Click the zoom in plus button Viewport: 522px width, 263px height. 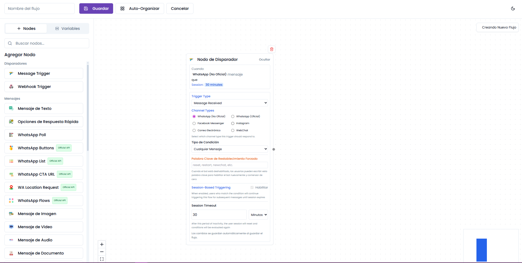click(102, 244)
